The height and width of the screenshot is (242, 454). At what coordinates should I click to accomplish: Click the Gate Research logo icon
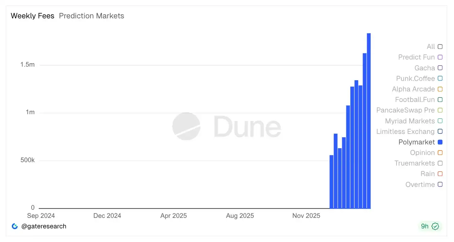(15, 226)
